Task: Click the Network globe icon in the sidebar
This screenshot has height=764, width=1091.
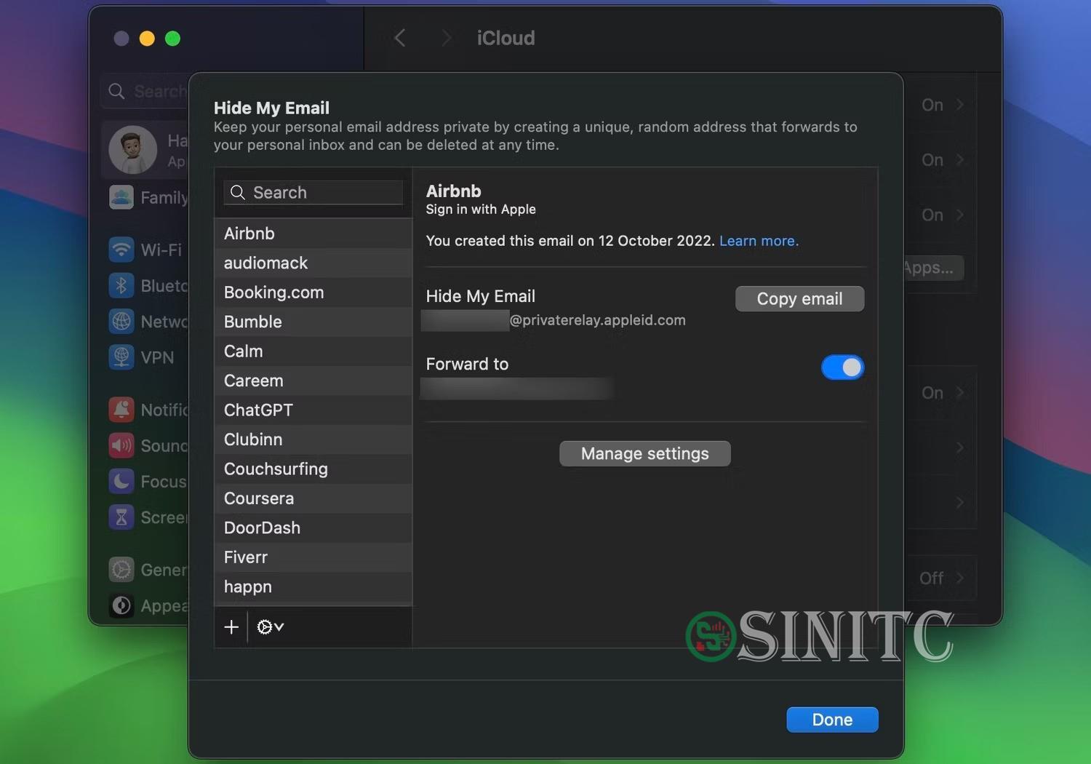Action: [x=121, y=322]
